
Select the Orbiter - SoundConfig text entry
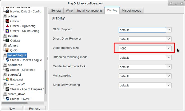tap(25, 31)
